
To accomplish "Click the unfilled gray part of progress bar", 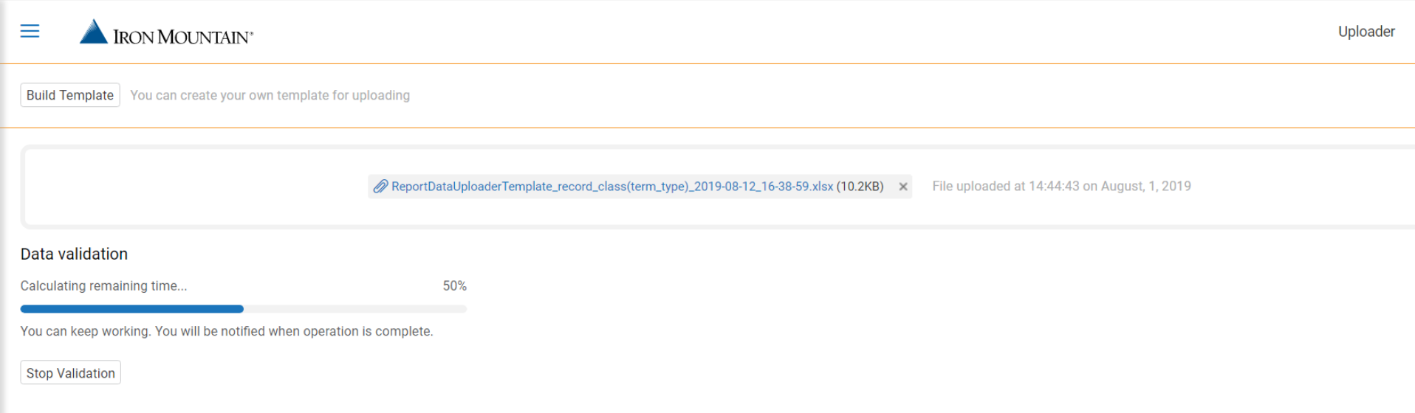I will click(x=355, y=309).
